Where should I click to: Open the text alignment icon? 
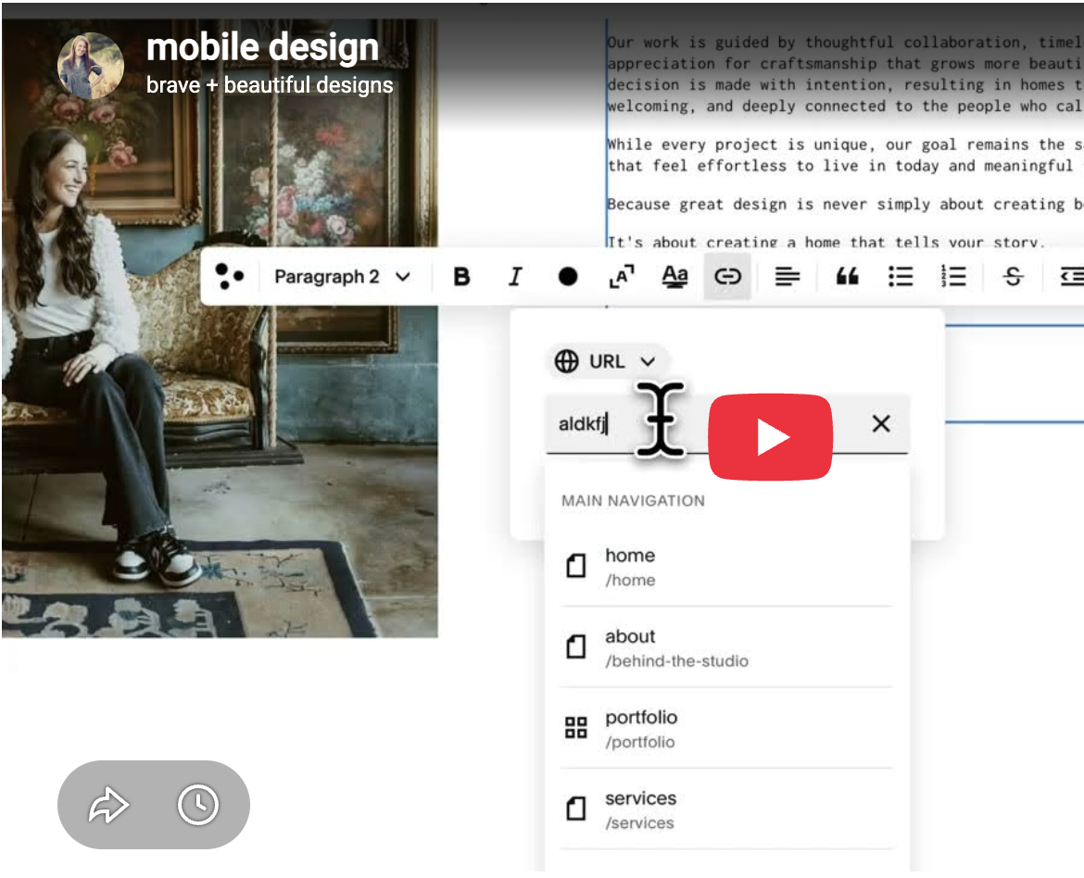tap(787, 277)
